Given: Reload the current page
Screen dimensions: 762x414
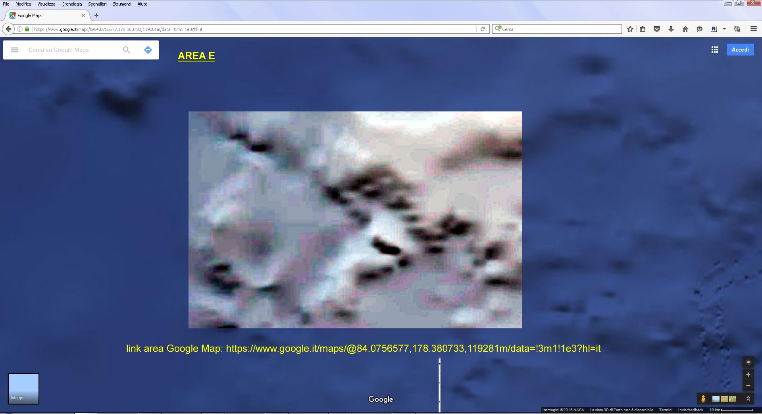Looking at the screenshot, I should tap(483, 29).
